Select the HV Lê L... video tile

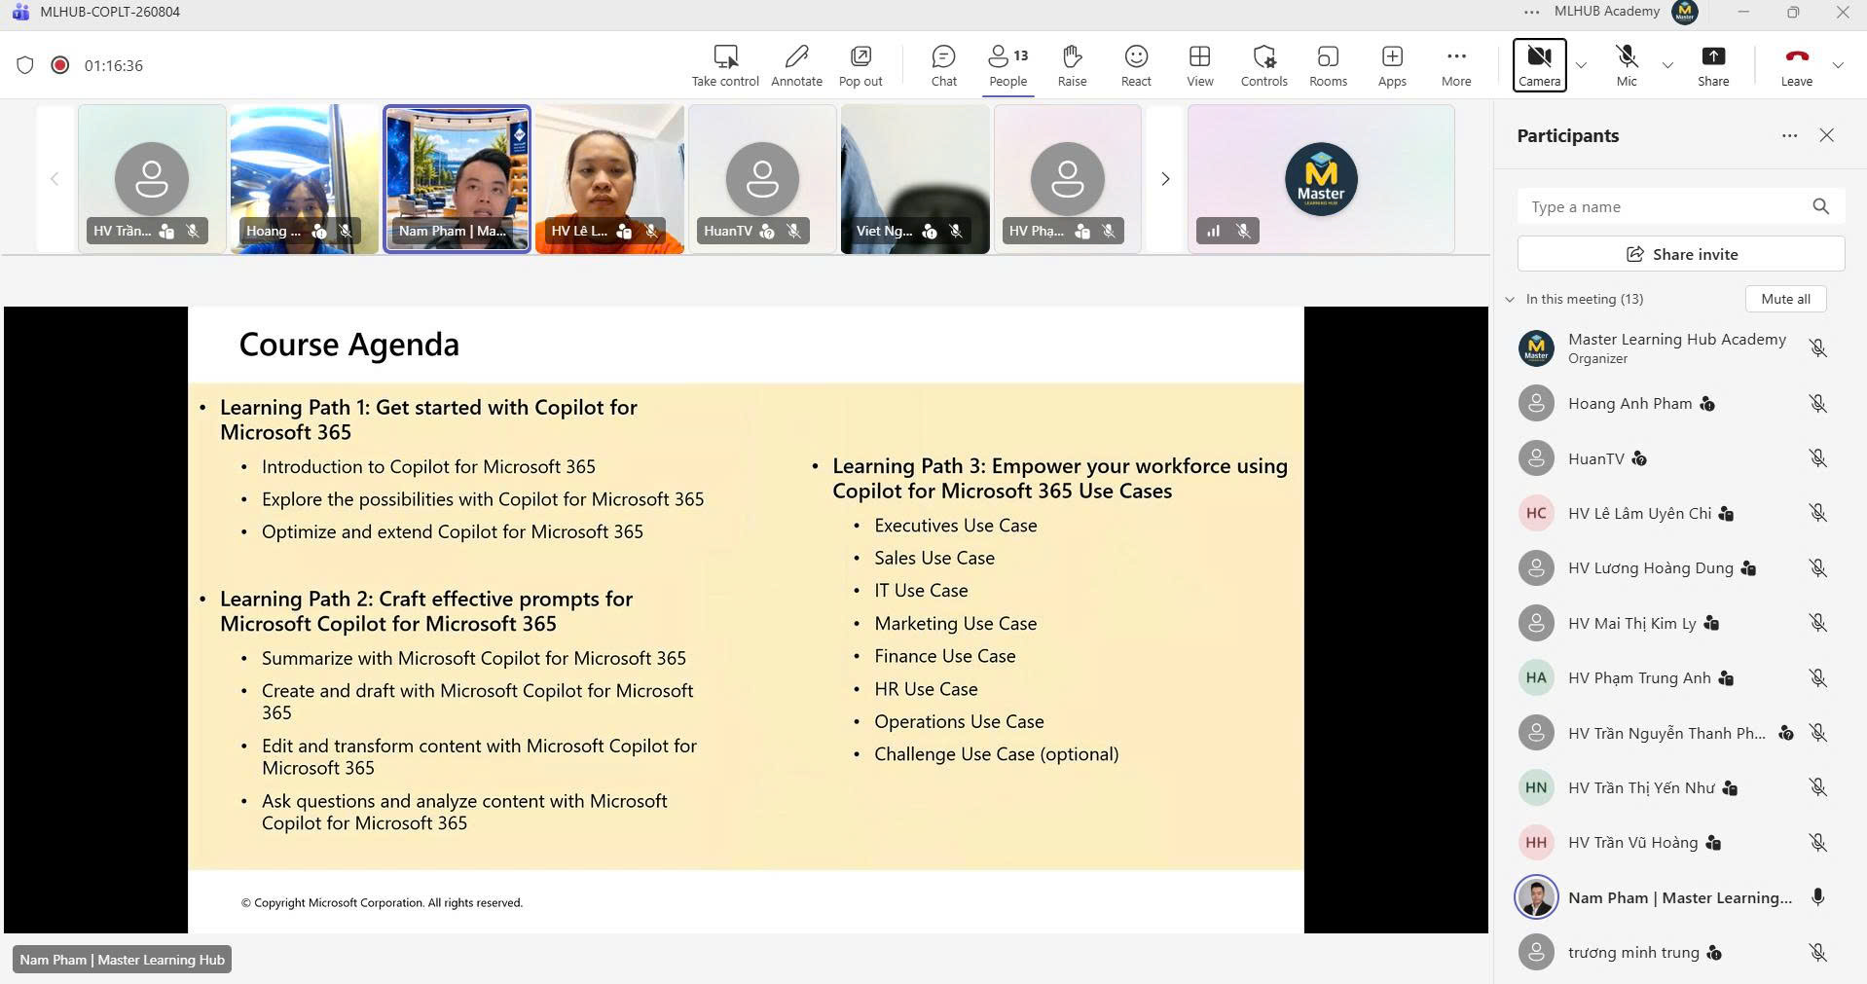tap(609, 179)
